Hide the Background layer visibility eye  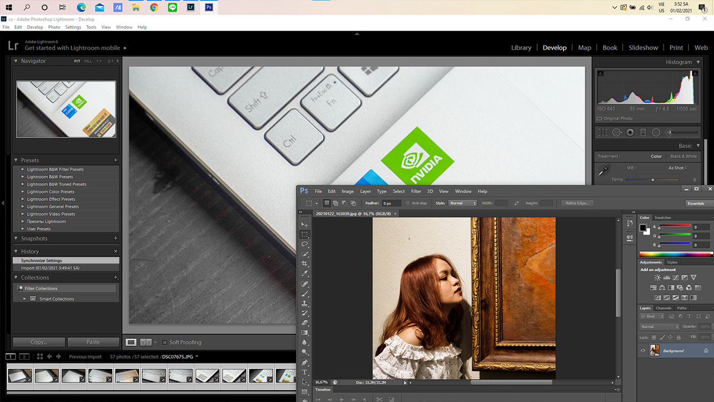coord(643,351)
